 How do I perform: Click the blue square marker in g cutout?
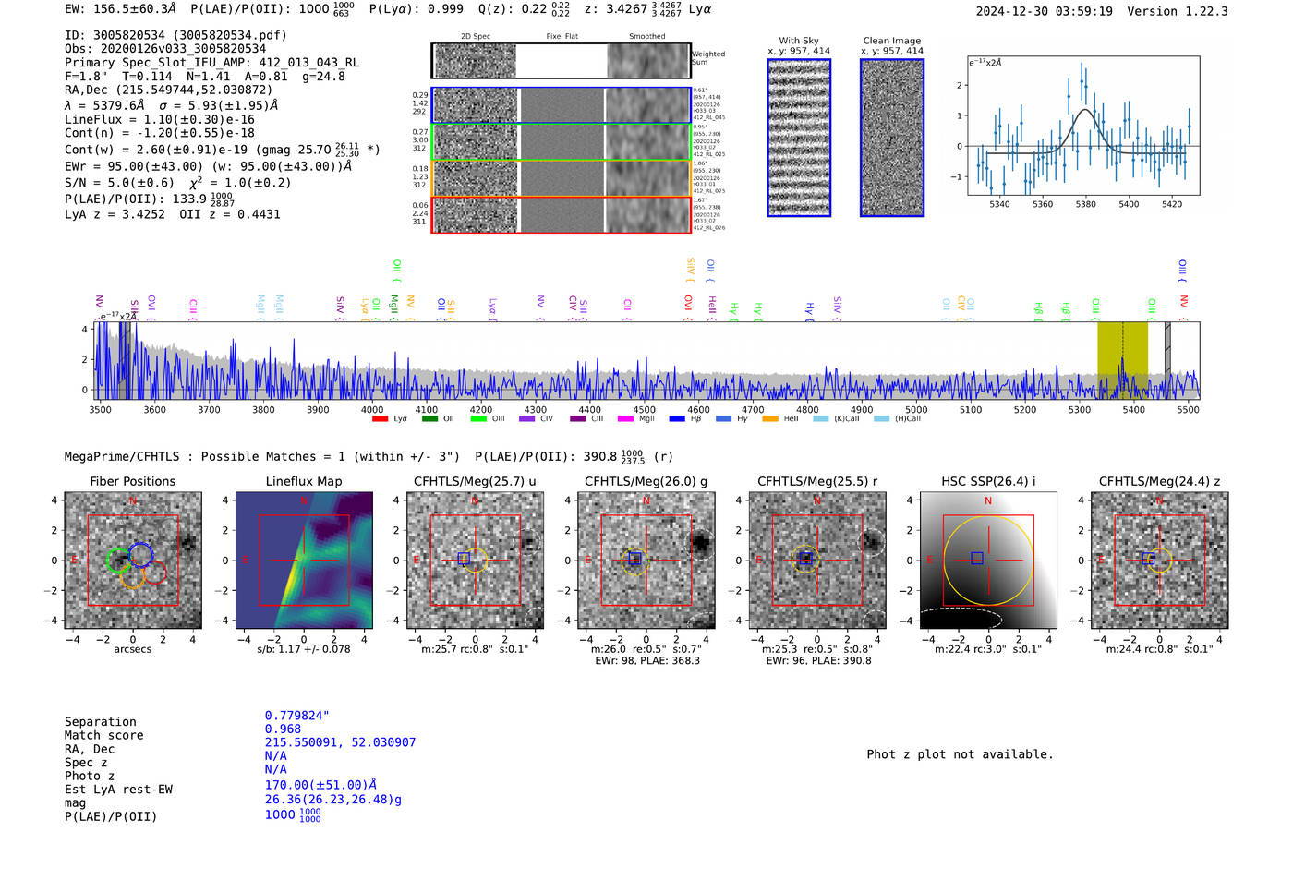click(x=634, y=559)
